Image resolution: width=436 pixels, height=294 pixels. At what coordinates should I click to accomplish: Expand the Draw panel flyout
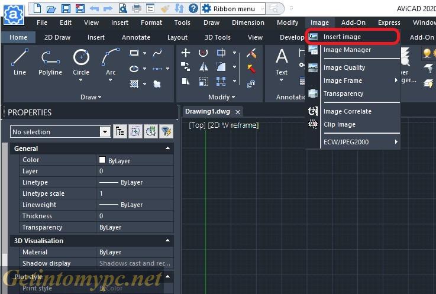[91, 97]
